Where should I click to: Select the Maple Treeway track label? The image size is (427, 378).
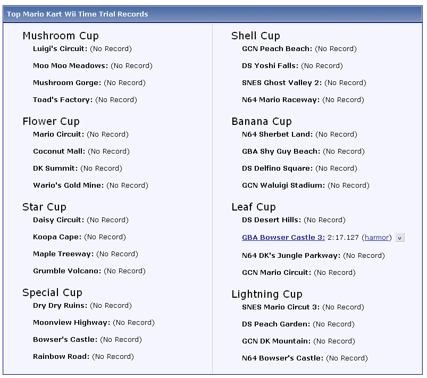(x=63, y=254)
